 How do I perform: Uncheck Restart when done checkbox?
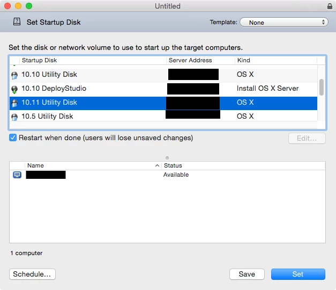click(13, 137)
